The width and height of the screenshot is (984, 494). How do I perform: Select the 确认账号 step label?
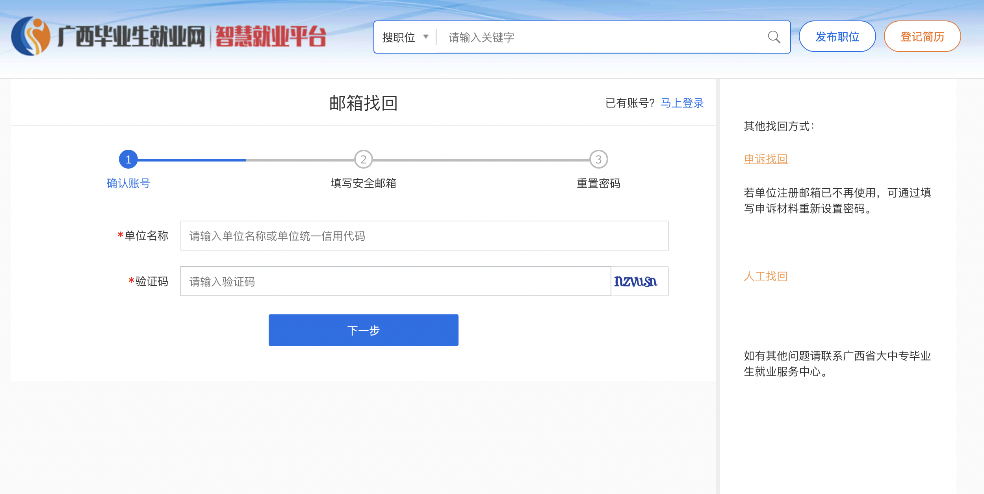pos(128,183)
